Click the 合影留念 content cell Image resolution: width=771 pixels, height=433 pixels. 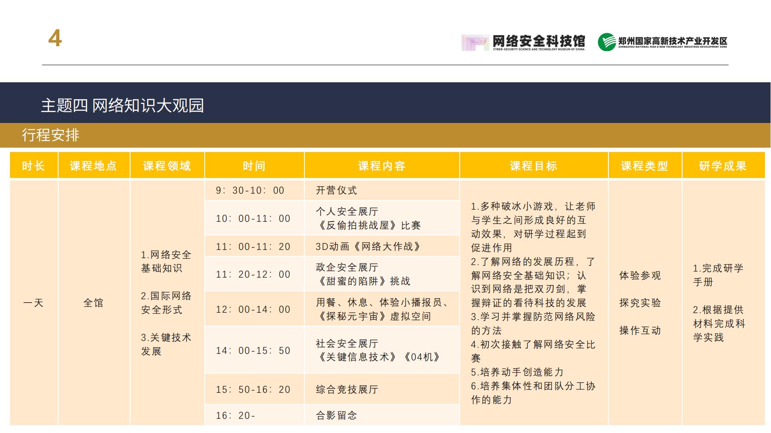pyautogui.click(x=382, y=415)
